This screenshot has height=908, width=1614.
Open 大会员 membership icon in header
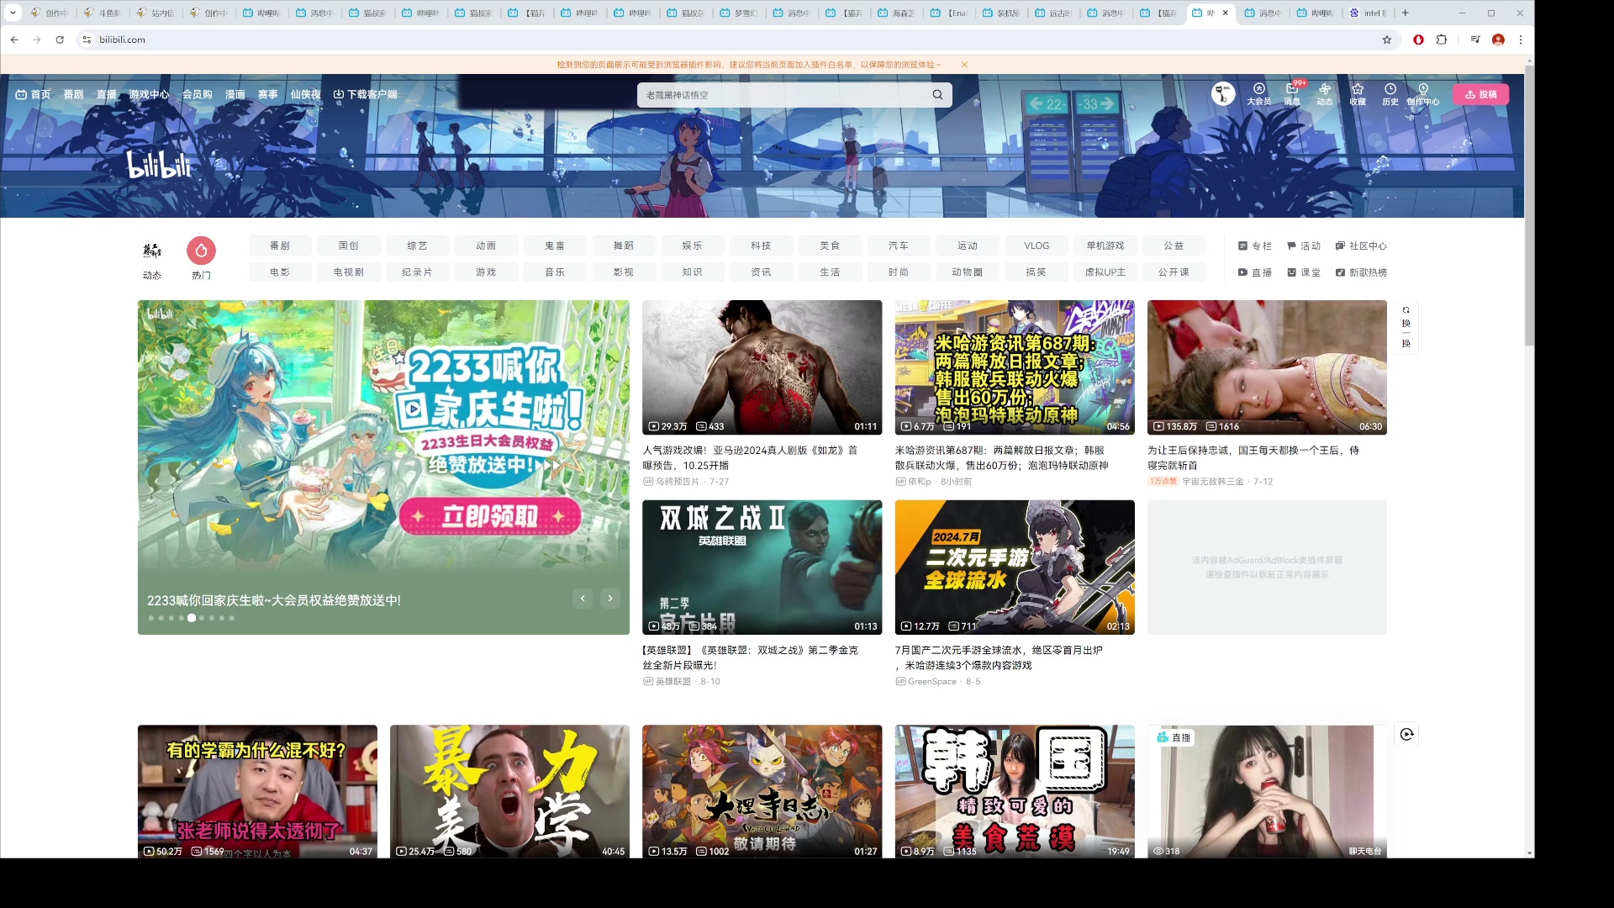[x=1258, y=93]
